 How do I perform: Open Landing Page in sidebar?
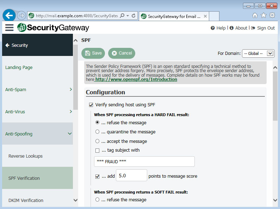coord(19,68)
